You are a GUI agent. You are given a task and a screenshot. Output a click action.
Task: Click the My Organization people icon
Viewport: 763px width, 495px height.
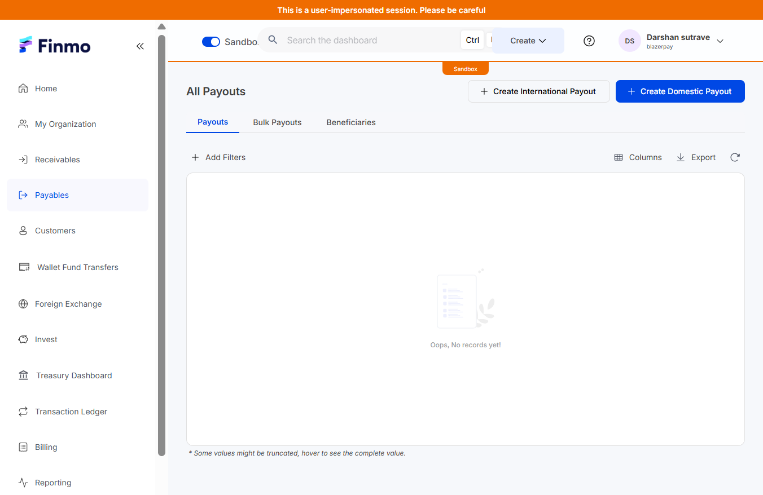(23, 124)
